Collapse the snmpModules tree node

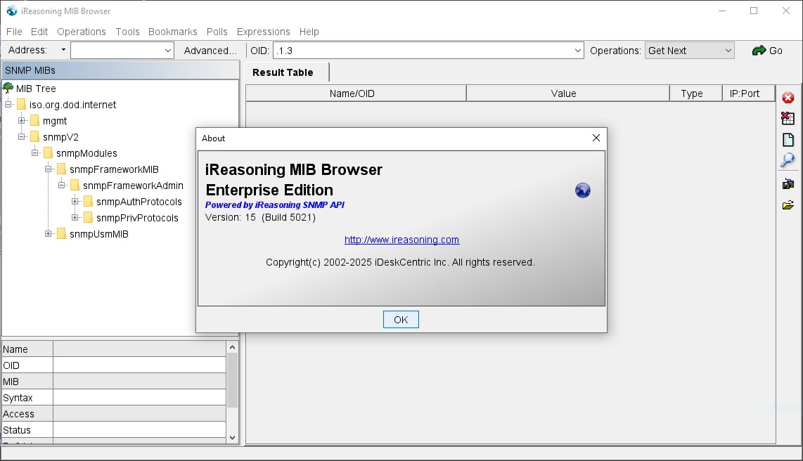35,153
